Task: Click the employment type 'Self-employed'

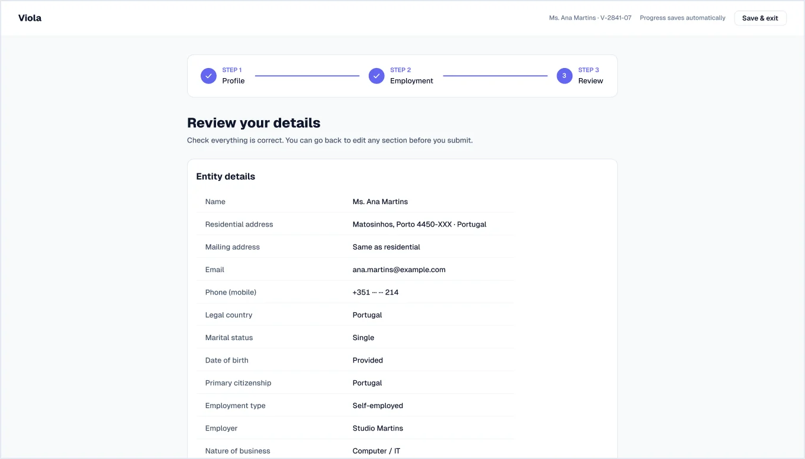Action: (x=378, y=406)
